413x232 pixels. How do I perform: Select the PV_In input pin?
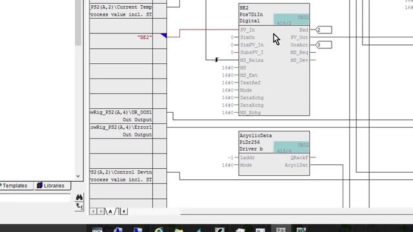pyautogui.click(x=248, y=30)
